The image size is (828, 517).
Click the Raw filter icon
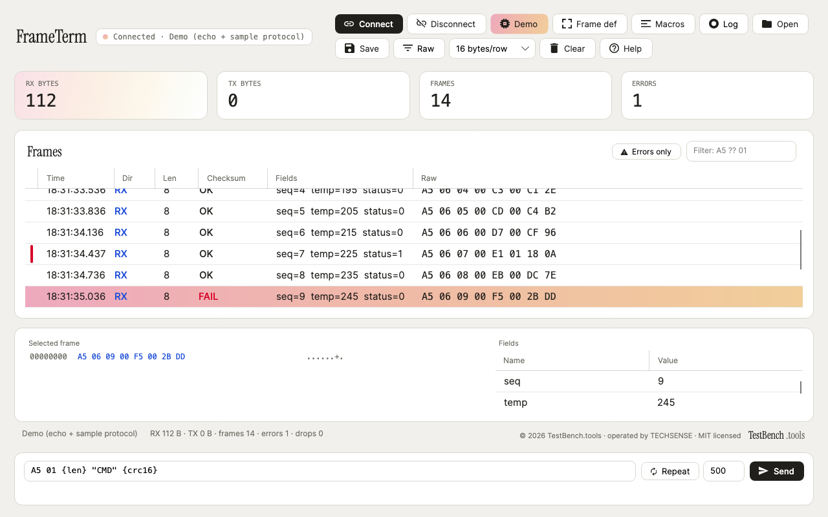[x=408, y=48]
